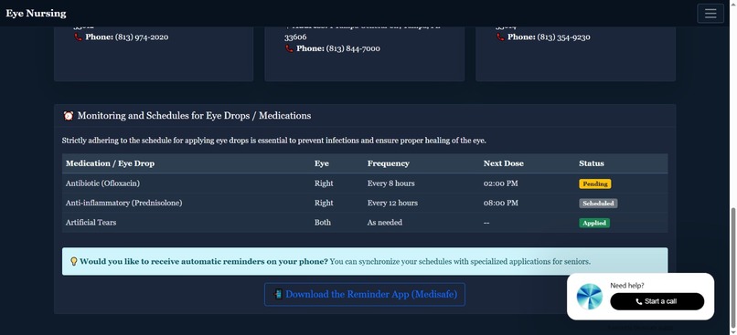
Task: Click the Pending status badge
Action: 594,183
